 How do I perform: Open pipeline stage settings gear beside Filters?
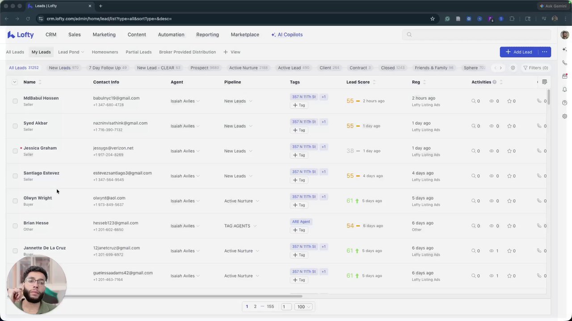click(513, 68)
